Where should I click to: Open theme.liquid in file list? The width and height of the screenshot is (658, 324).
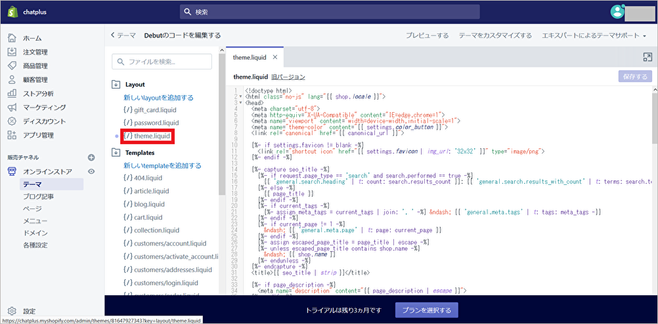coord(147,136)
